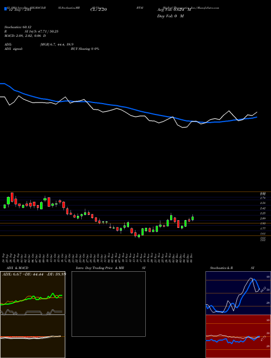
Task: Click the 1.77 price axis label
Action: click(263, 228)
